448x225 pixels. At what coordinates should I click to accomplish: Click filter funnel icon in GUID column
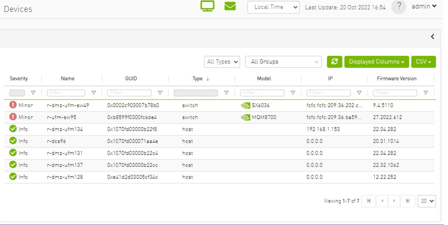[x=160, y=93]
